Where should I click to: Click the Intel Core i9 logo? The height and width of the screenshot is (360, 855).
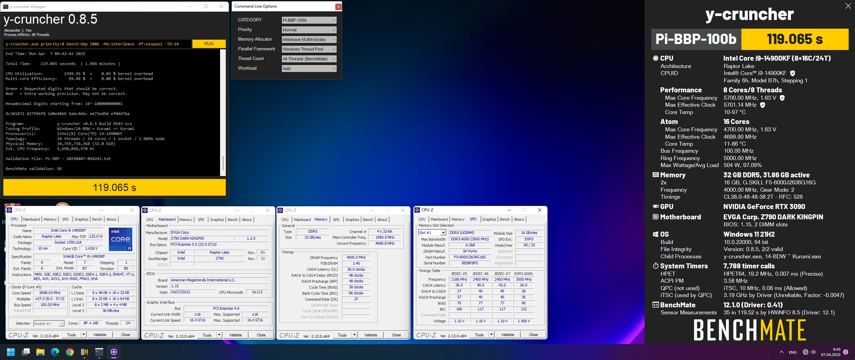(x=121, y=239)
